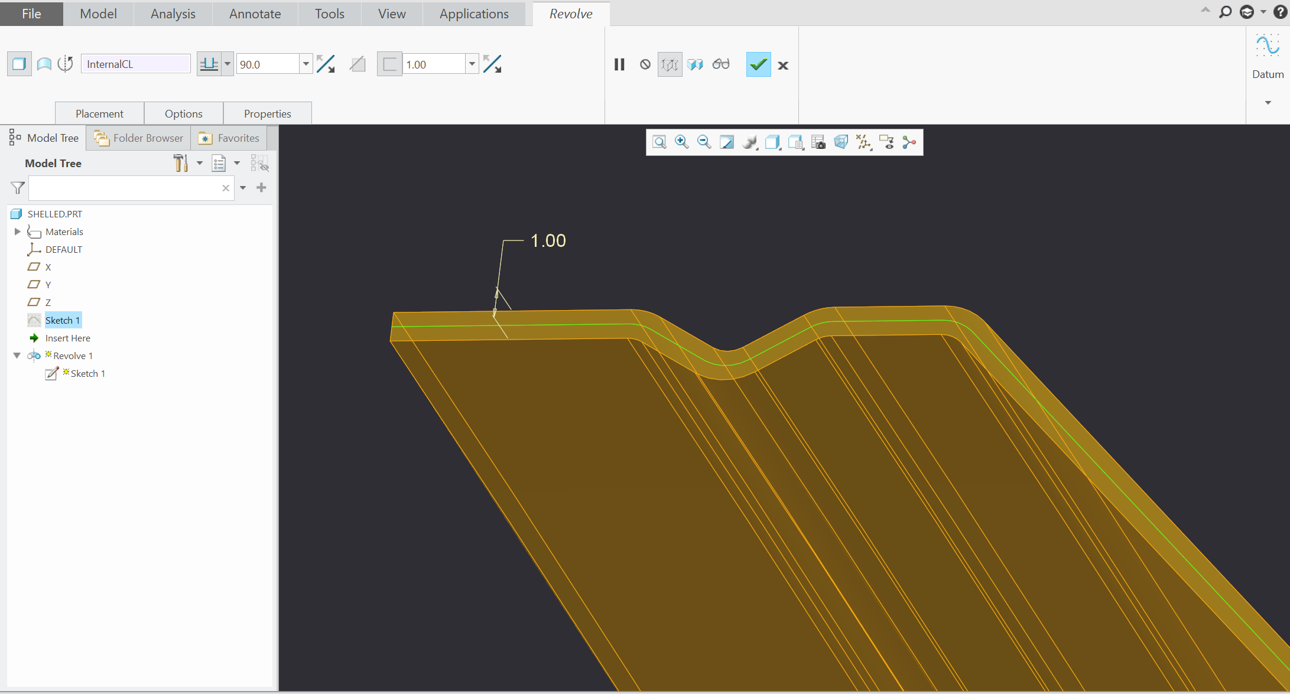Click the Refit zoom icon

659,142
